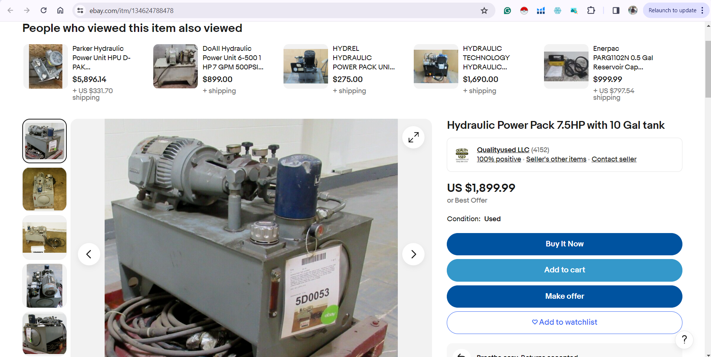Click Contact seller
The width and height of the screenshot is (711, 357).
click(614, 159)
